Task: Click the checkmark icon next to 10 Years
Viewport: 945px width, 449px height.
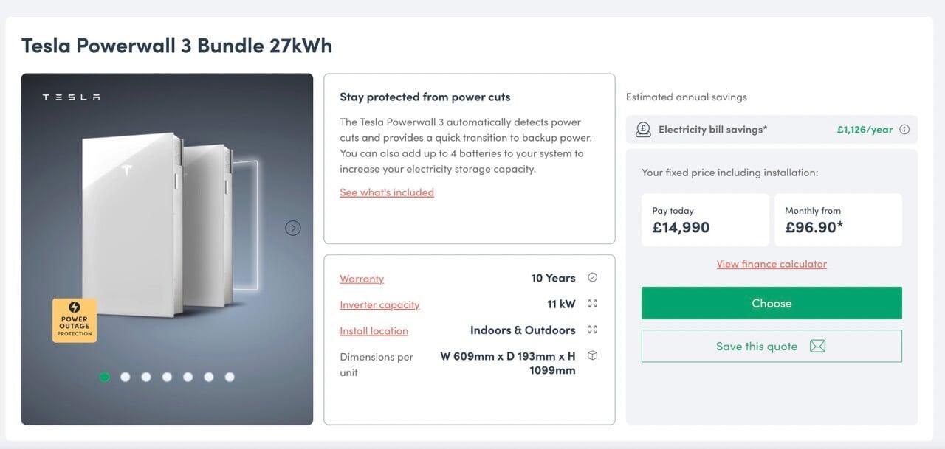Action: (x=592, y=278)
